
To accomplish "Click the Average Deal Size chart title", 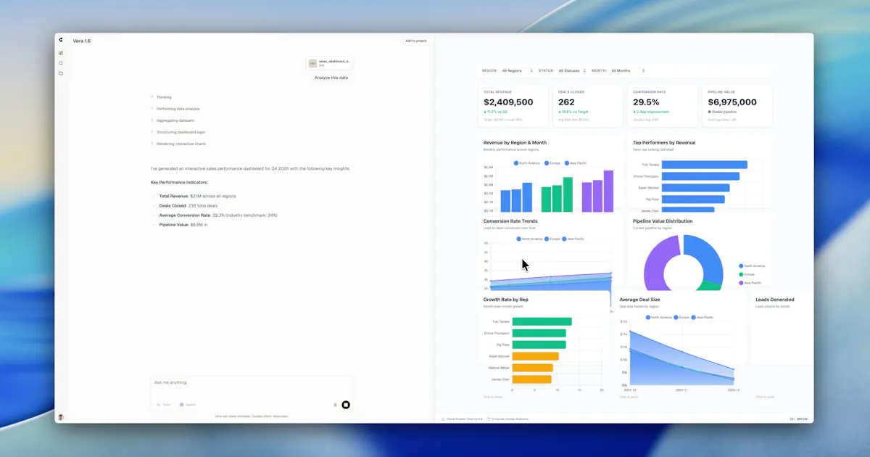I will (x=640, y=300).
